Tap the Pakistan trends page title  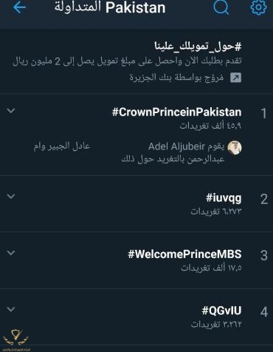coord(110,7)
